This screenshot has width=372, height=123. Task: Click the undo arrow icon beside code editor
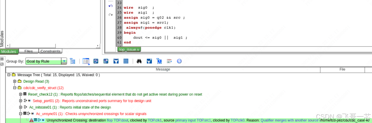coord(110,6)
